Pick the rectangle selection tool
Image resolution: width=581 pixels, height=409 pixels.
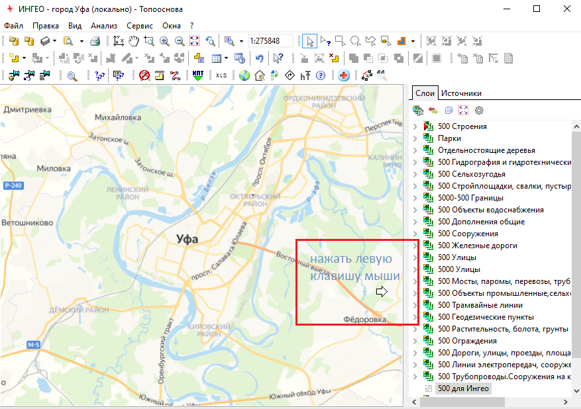click(x=340, y=41)
